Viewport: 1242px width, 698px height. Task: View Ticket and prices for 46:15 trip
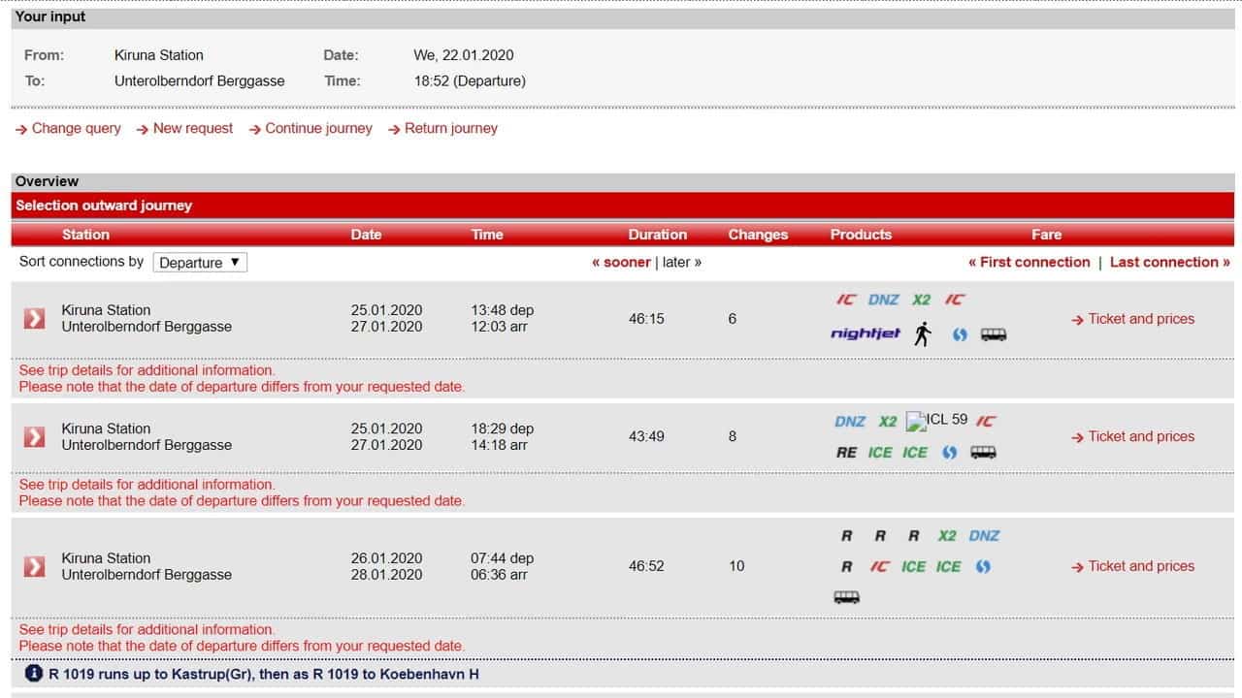click(1140, 319)
